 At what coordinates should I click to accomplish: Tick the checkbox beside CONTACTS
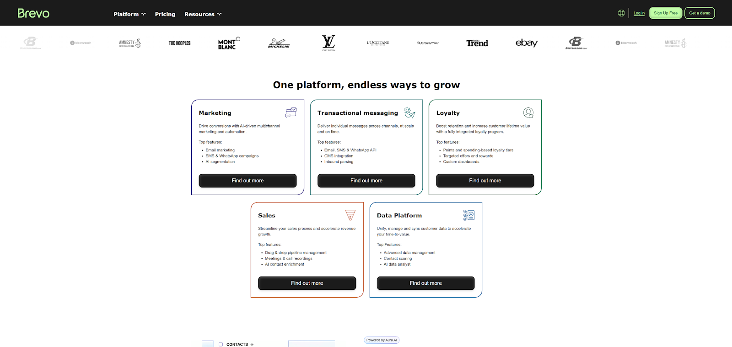pos(221,344)
